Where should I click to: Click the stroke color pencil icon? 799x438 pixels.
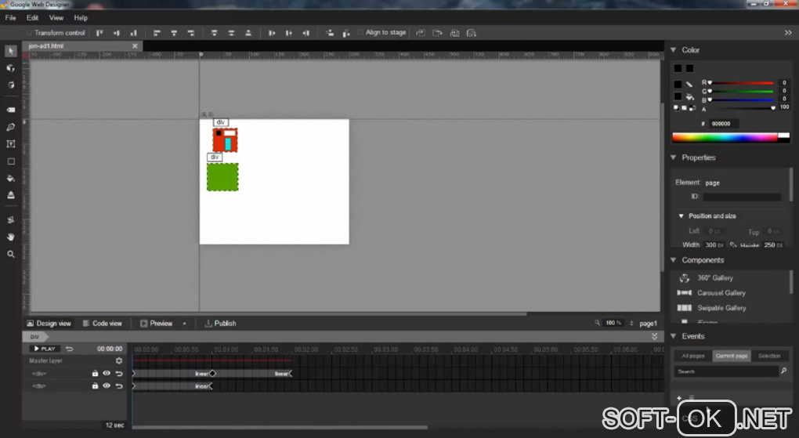coord(689,84)
